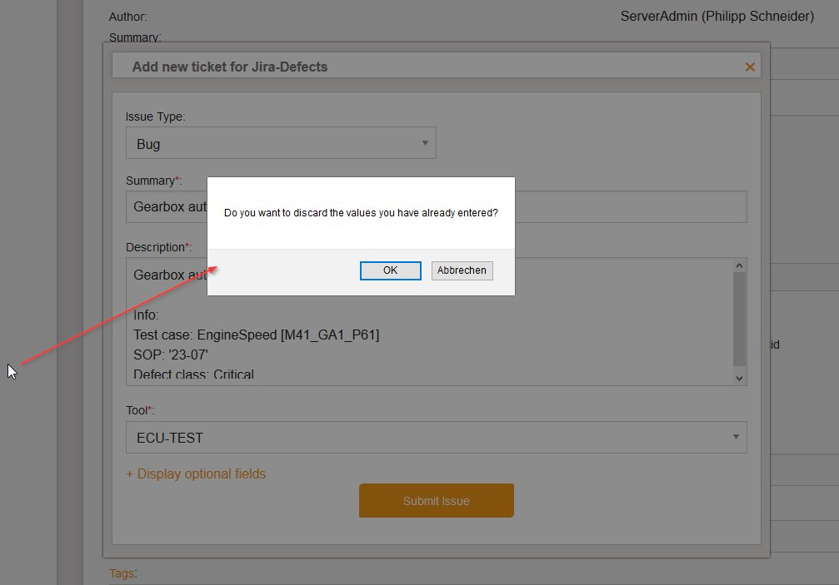
Task: Click the Issue Type dropdown arrow
Action: click(424, 142)
